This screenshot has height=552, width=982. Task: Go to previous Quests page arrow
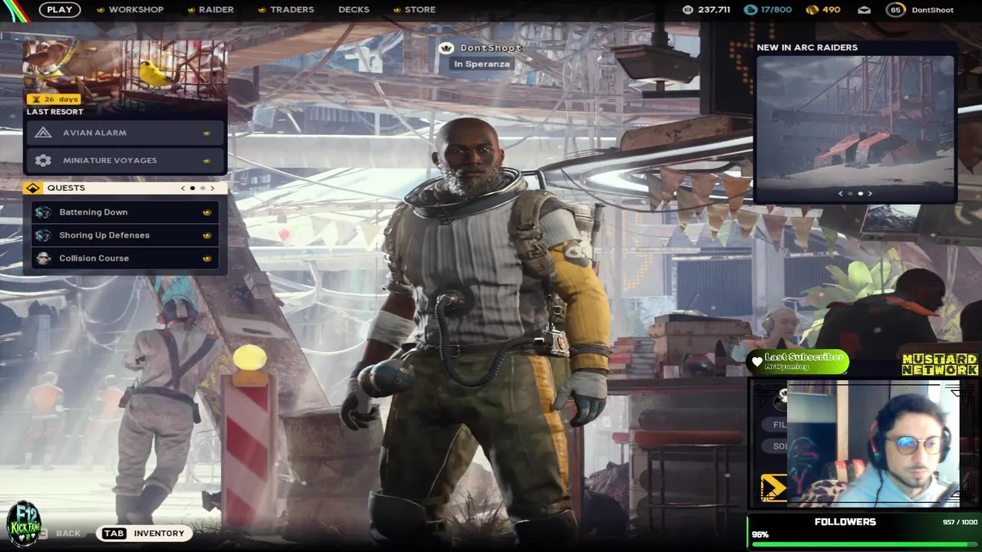(x=183, y=188)
